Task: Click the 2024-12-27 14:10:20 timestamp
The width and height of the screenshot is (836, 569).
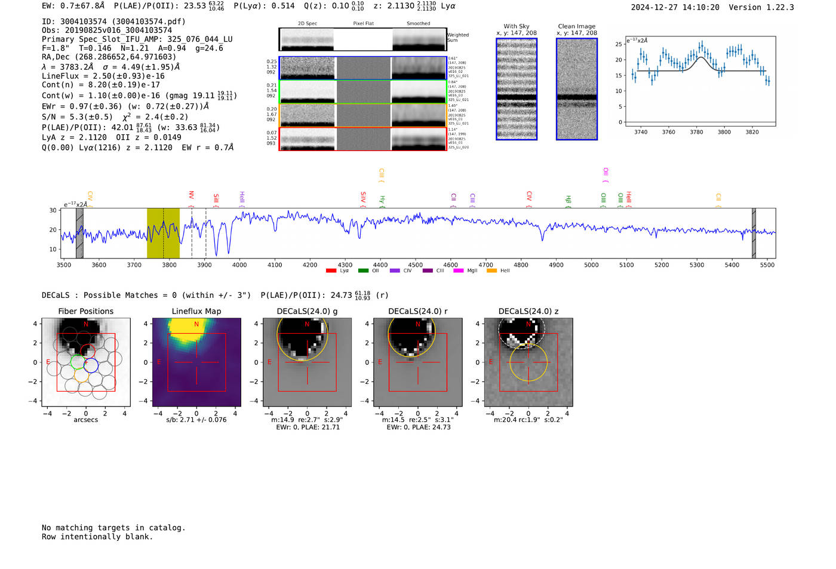Action: pos(675,7)
